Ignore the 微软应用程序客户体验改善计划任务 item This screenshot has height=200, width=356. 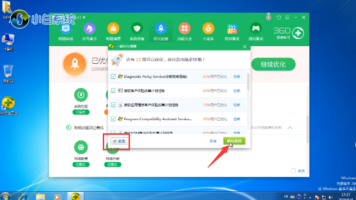pyautogui.click(x=237, y=105)
